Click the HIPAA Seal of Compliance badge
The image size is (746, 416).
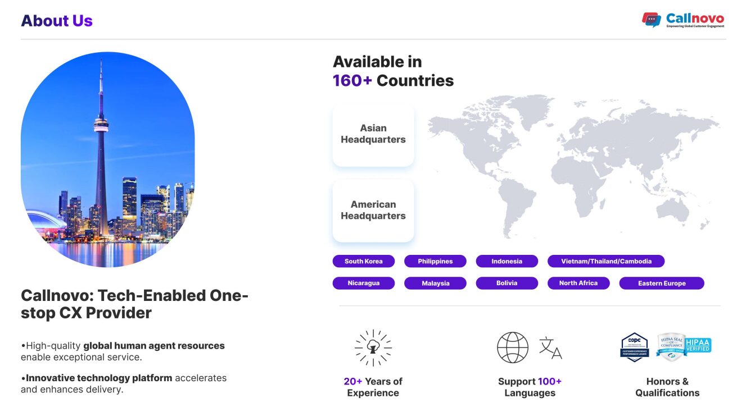pos(670,347)
